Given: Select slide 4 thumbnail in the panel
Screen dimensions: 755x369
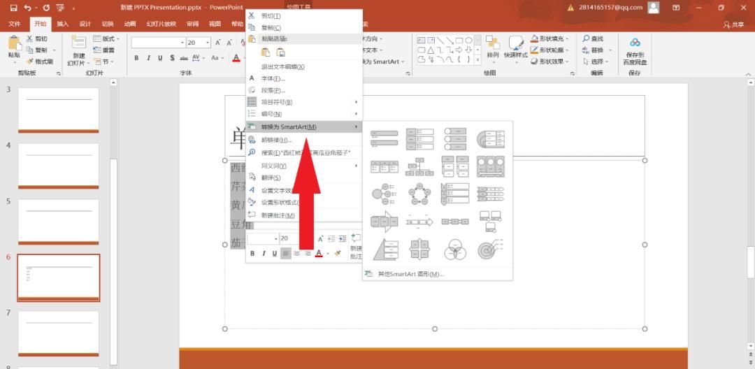Looking at the screenshot, I should (x=58, y=166).
